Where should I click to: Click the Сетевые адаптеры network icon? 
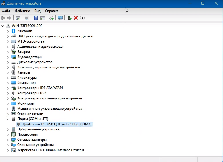(x=14, y=140)
